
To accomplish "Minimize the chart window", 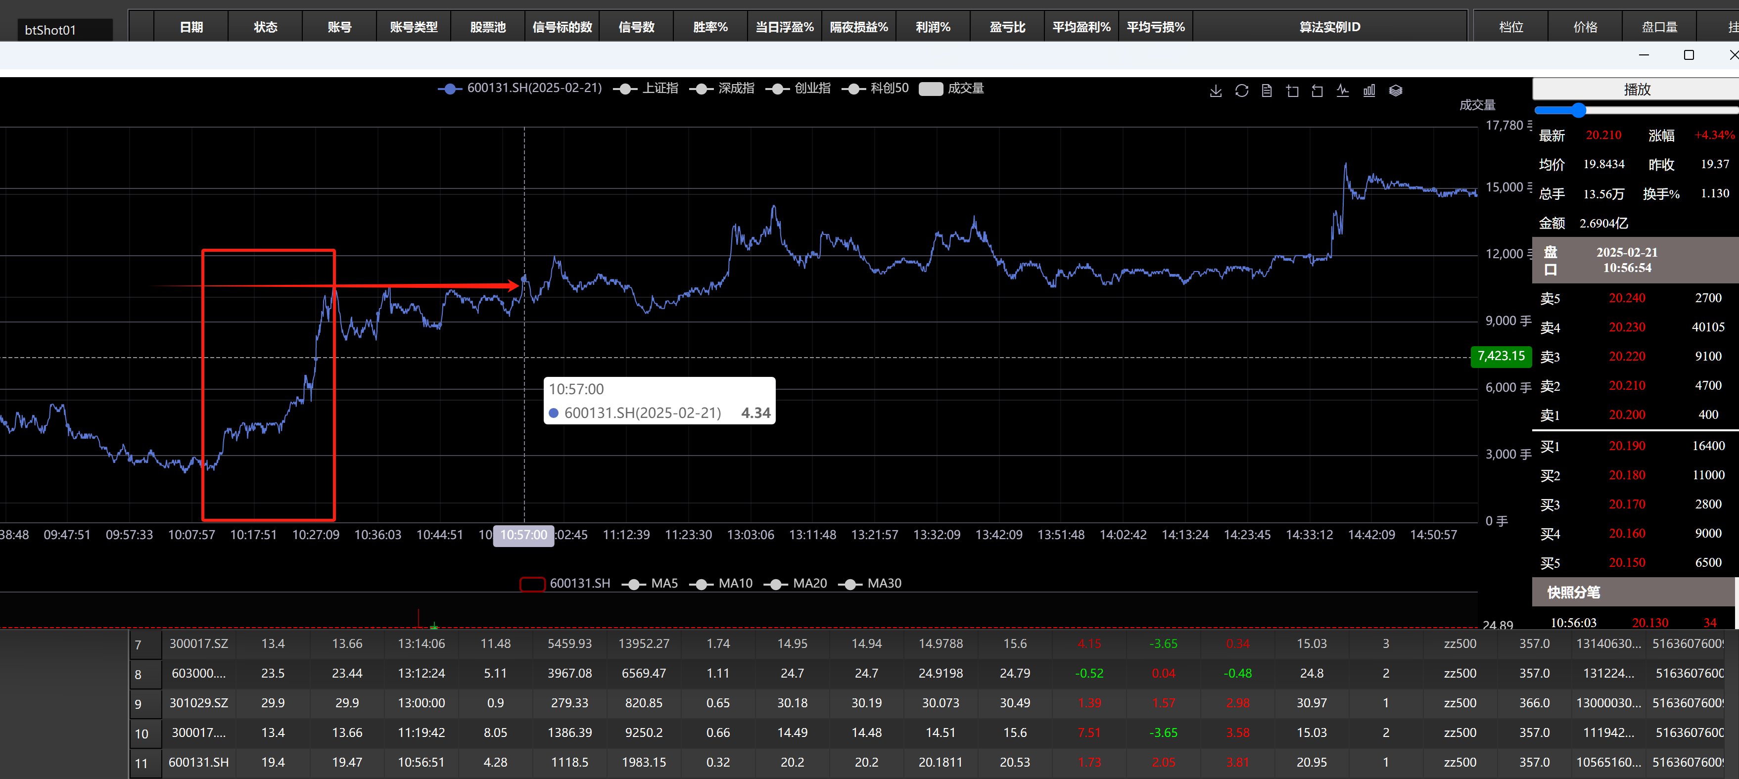I will click(x=1644, y=55).
